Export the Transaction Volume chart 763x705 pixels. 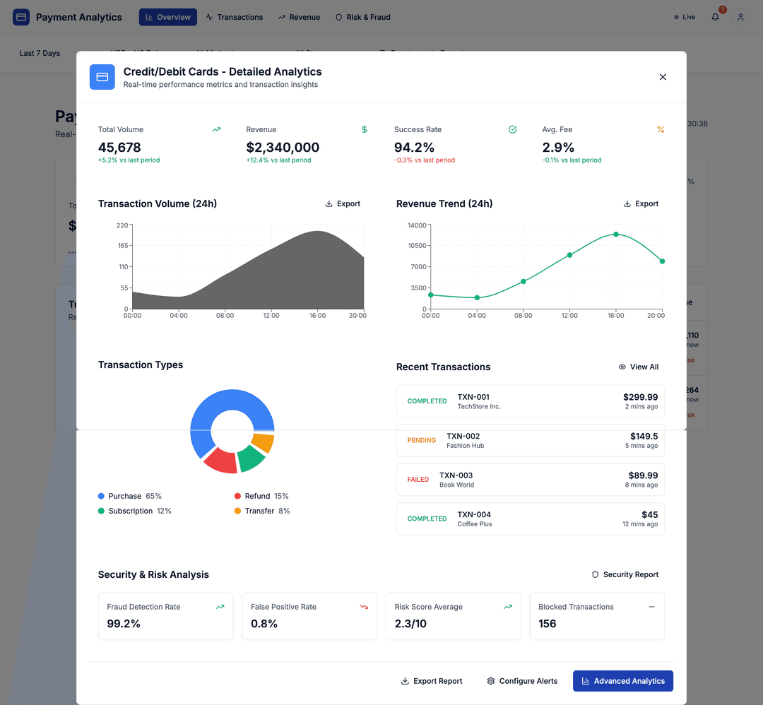[x=343, y=203]
